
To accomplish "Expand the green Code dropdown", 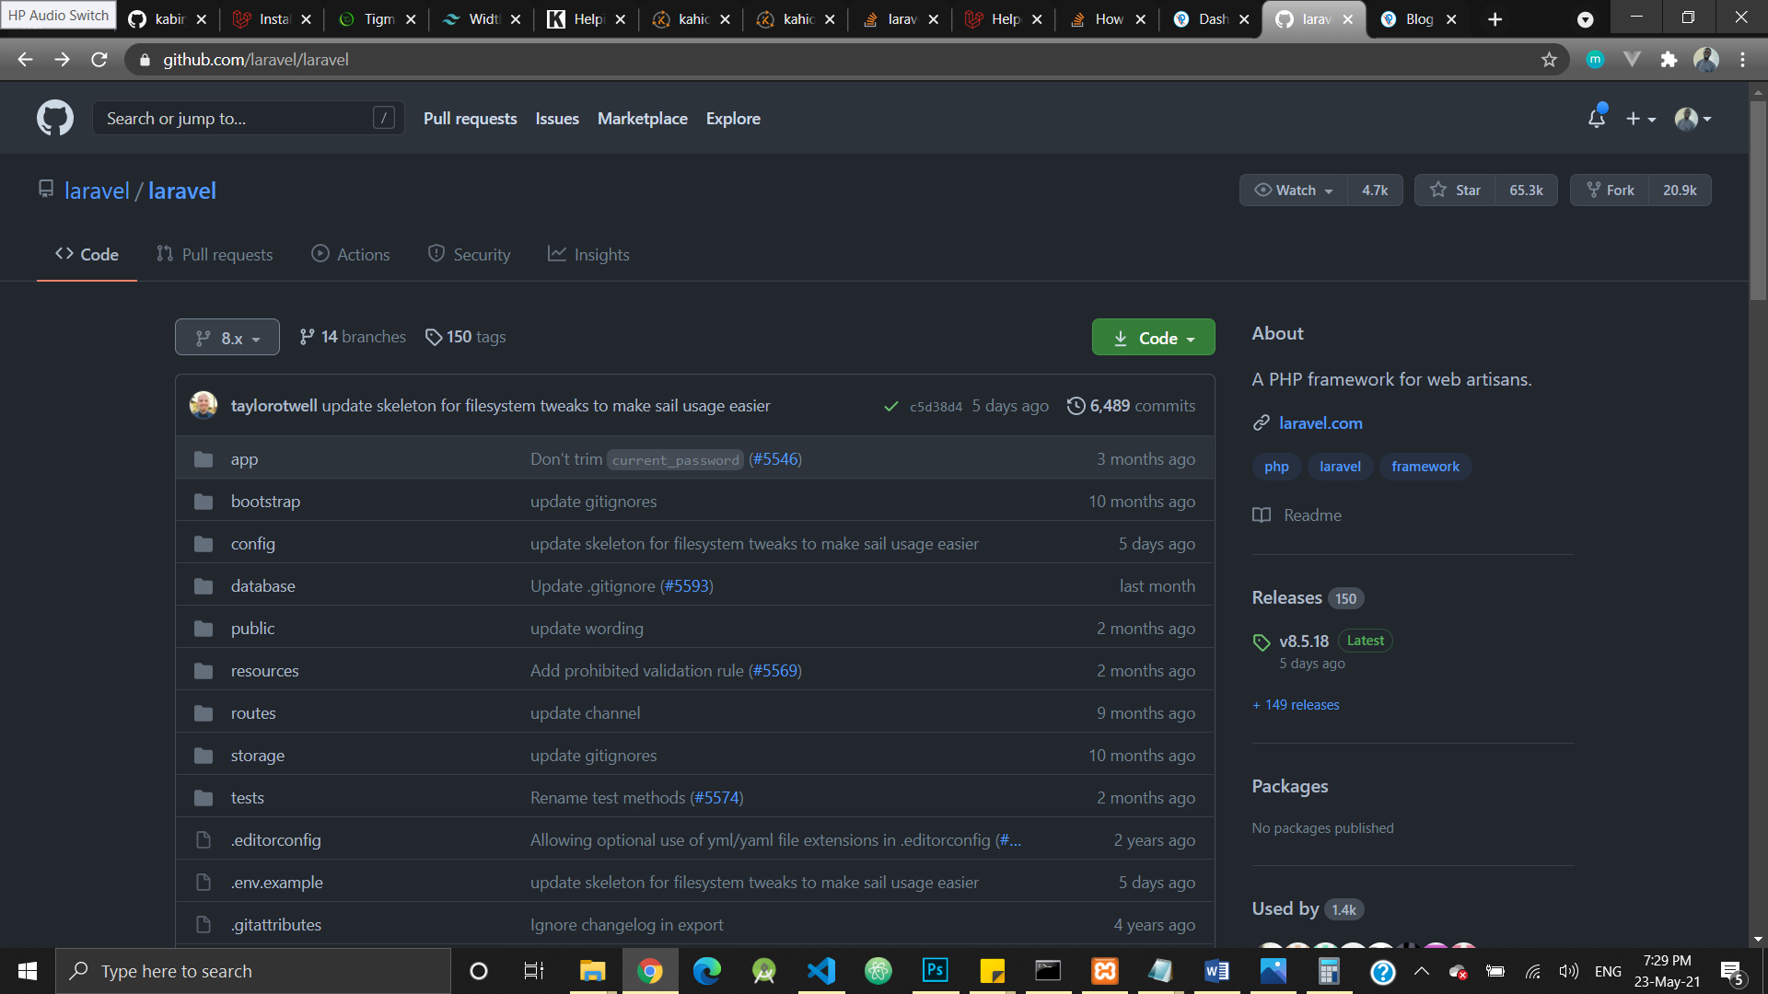I will pyautogui.click(x=1153, y=338).
